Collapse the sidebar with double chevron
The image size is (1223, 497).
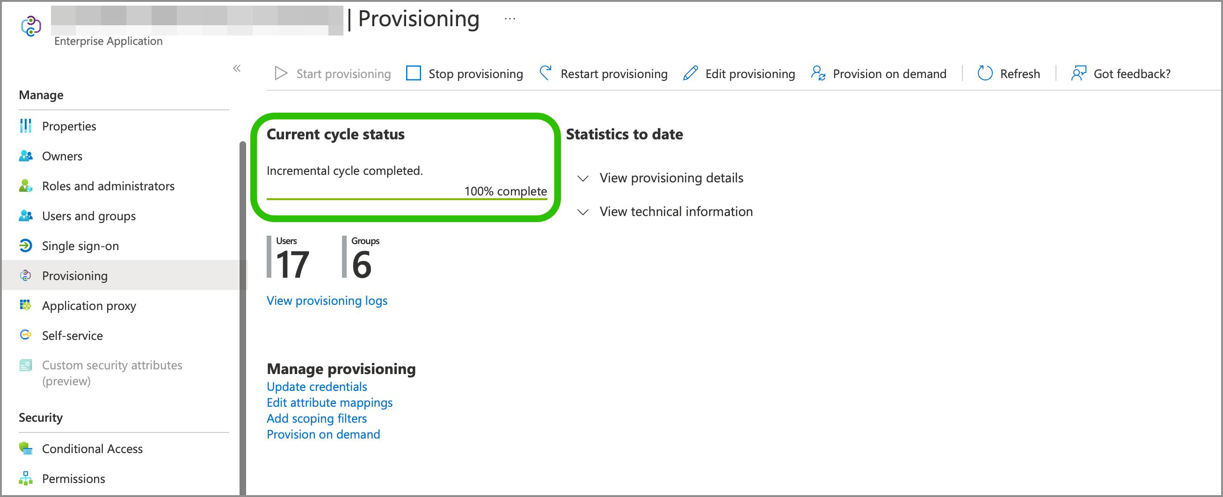pyautogui.click(x=237, y=68)
